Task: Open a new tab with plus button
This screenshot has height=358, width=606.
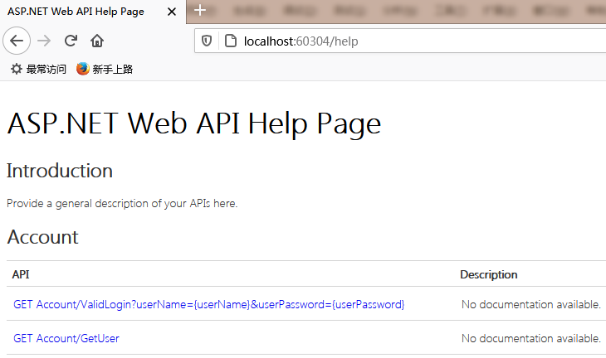Action: pyautogui.click(x=199, y=12)
